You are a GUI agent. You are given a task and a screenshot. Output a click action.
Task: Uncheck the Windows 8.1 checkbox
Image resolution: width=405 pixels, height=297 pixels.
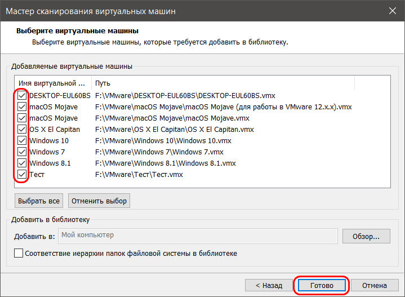pos(22,163)
